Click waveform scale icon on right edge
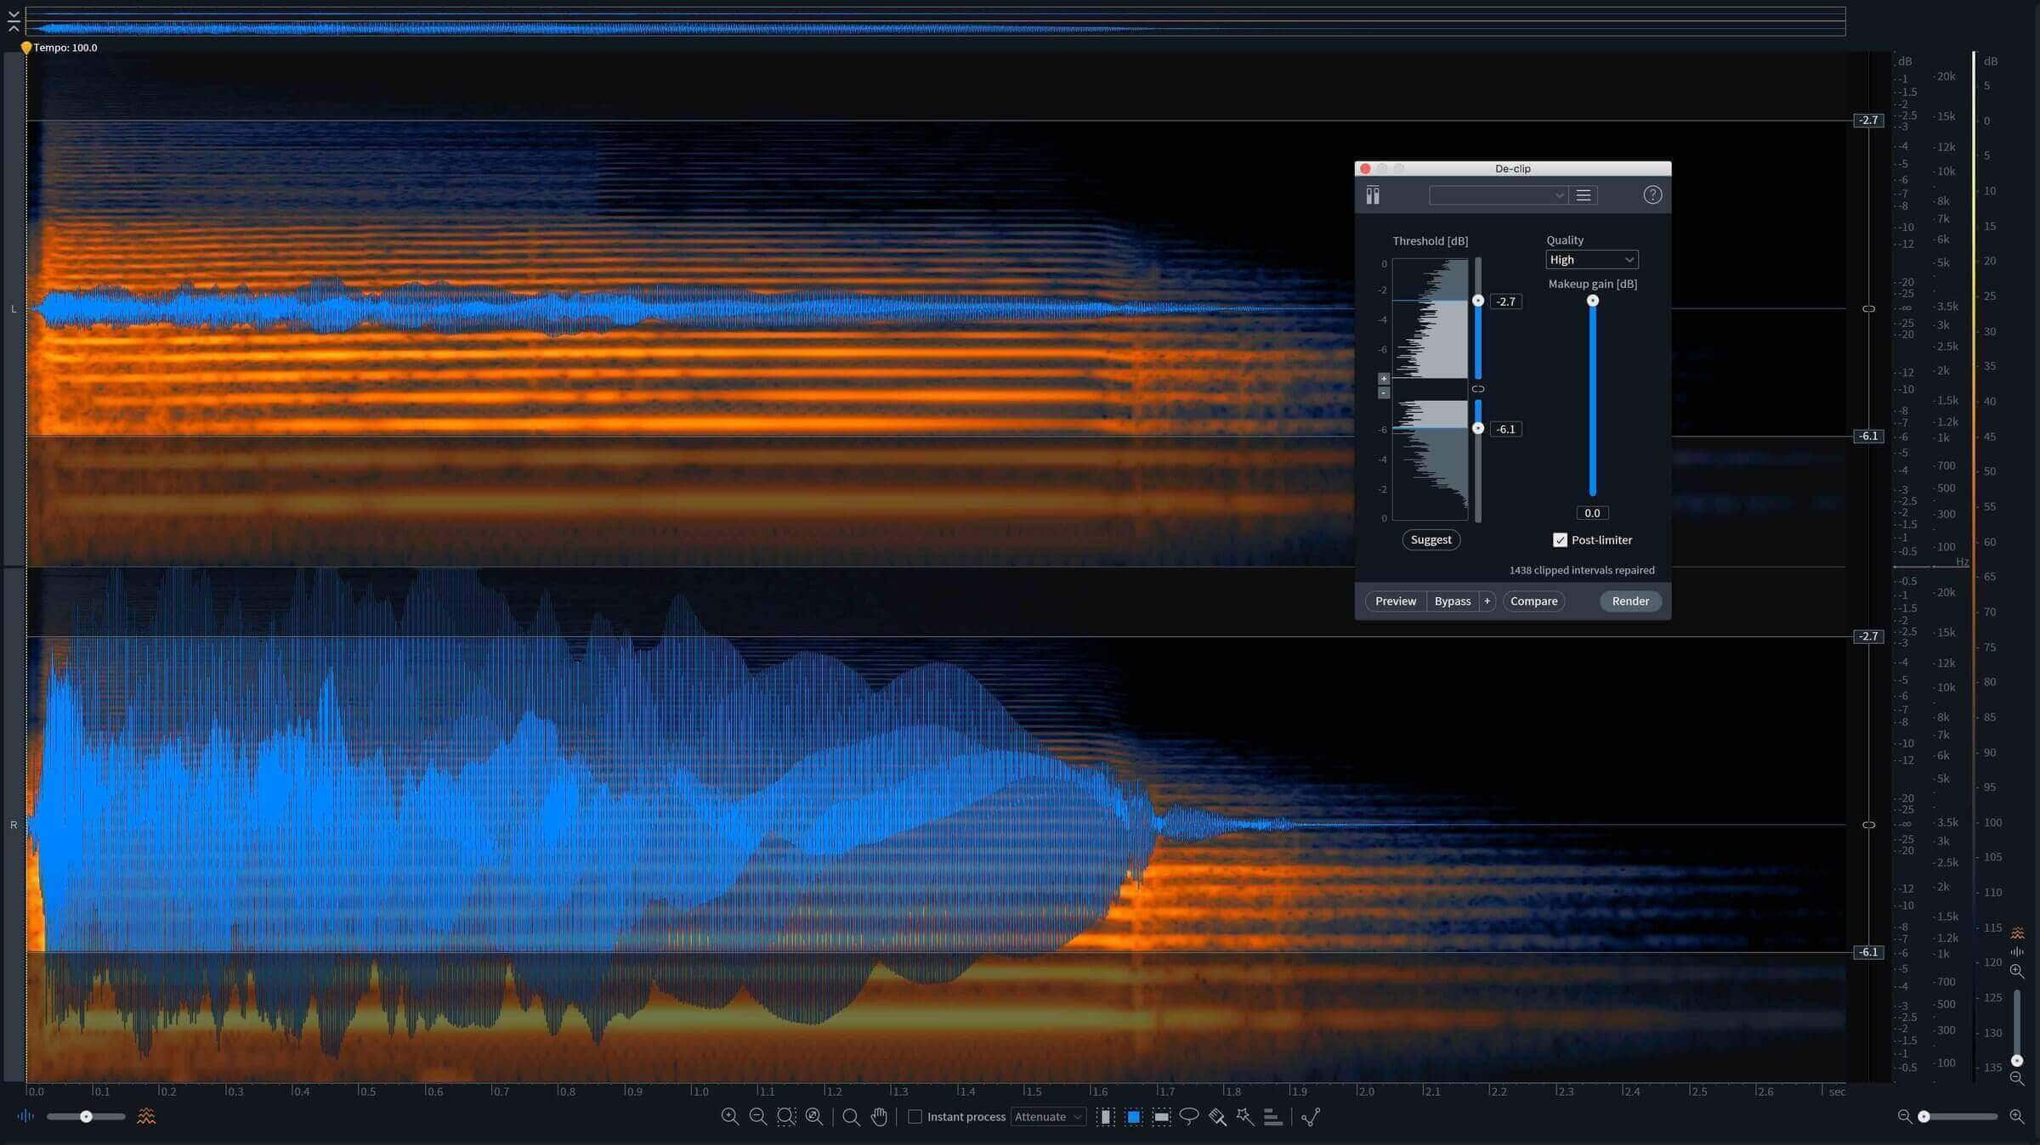2040x1145 pixels. [x=2017, y=951]
